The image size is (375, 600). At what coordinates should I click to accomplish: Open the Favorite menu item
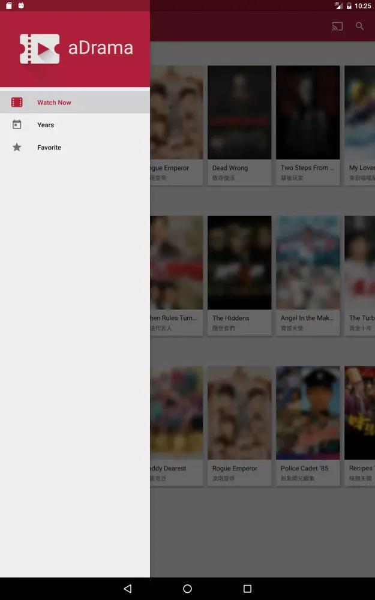(x=75, y=148)
